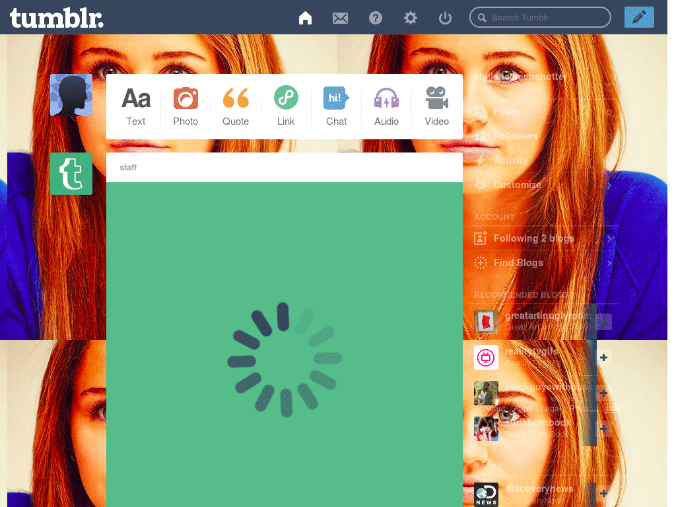Viewport: 676px width, 507px height.
Task: Open the Legal footer link
Action: [551, 408]
